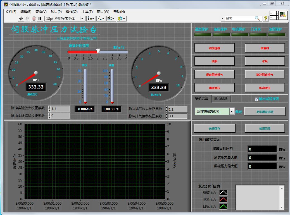The height and width of the screenshot is (215, 290).
Task: Click the 爆破管路排气 button
Action: click(214, 75)
